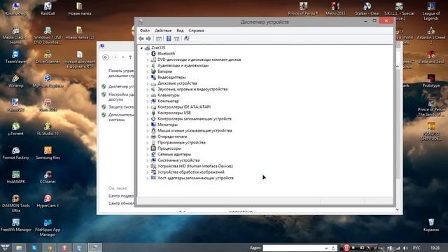Open FL Studio 10 desktop icon
This screenshot has width=448, height=252.
click(48, 129)
